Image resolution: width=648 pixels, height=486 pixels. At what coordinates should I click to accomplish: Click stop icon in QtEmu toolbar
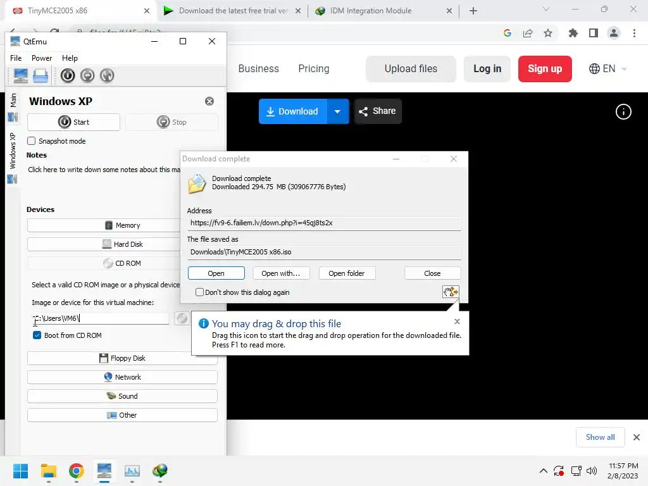(87, 76)
